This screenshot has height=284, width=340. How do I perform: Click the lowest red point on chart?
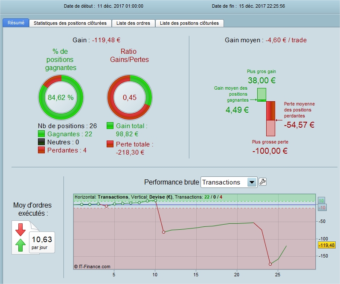[270, 264]
